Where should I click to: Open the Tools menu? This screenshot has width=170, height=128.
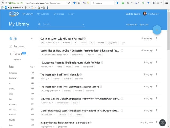[71, 14]
